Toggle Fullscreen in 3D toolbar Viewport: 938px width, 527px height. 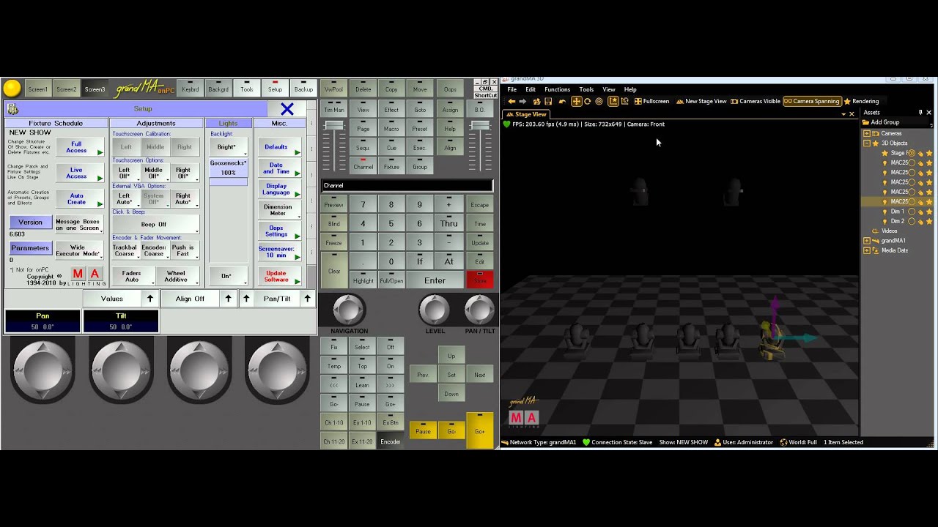[651, 102]
